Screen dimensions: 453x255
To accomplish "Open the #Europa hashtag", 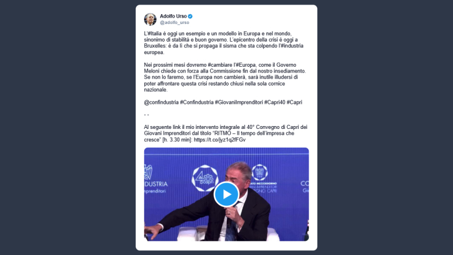I will point(246,65).
